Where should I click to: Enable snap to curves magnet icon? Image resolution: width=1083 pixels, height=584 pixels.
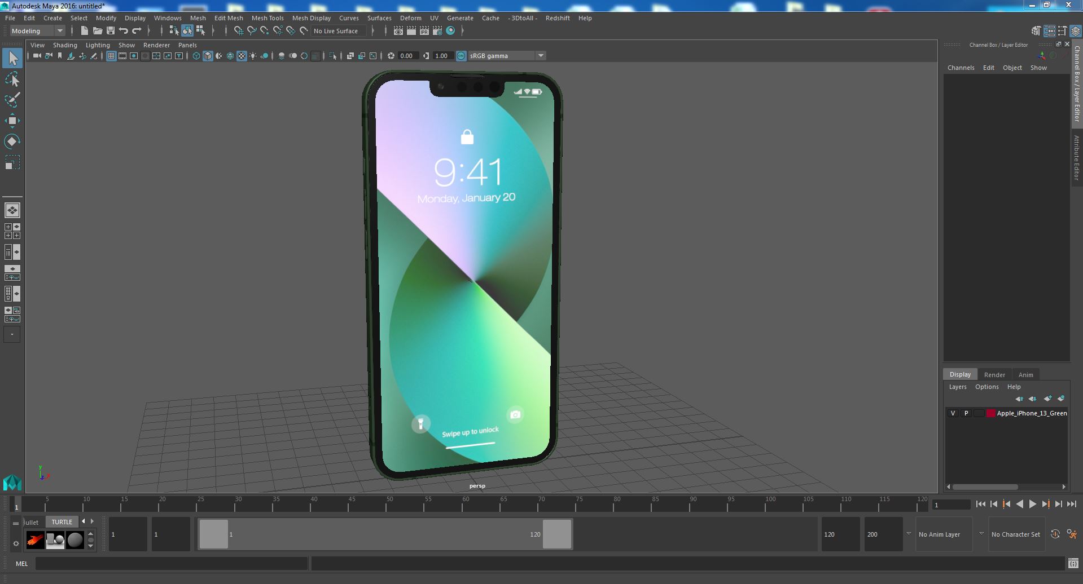click(x=251, y=31)
